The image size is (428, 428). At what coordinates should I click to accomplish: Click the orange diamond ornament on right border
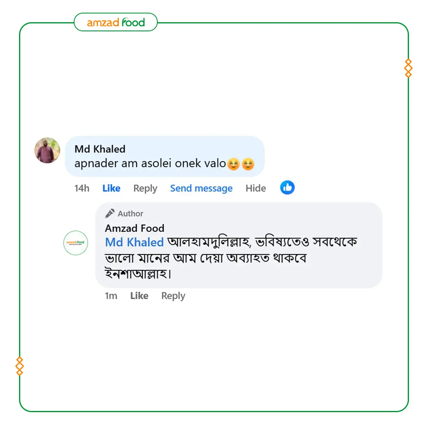408,68
